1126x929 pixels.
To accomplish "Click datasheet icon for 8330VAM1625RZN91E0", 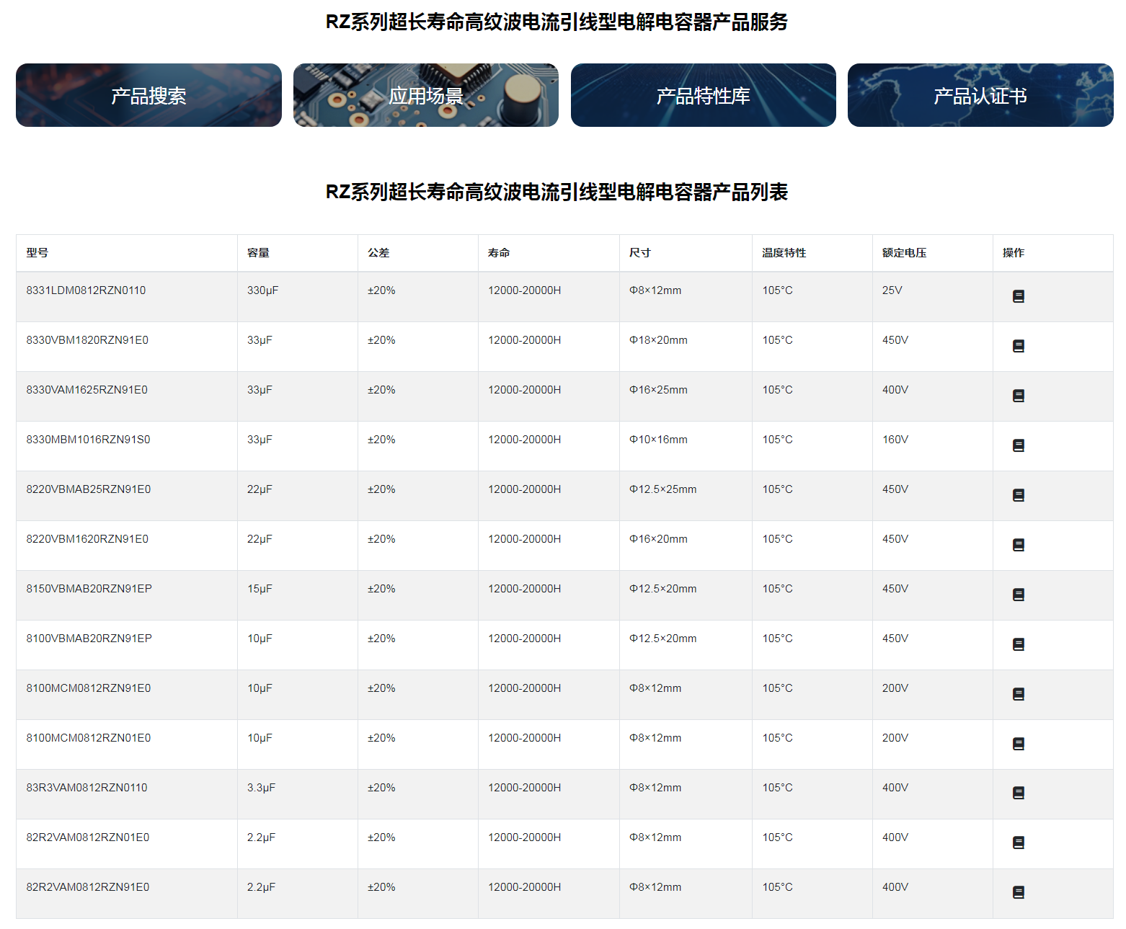I will click(x=1018, y=396).
